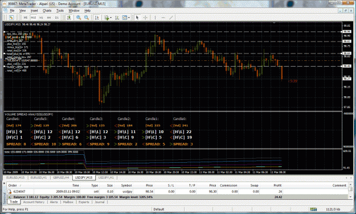356x214 pixels.
Task: Click the Zoom In magnifier icon
Action: pyautogui.click(x=79, y=18)
